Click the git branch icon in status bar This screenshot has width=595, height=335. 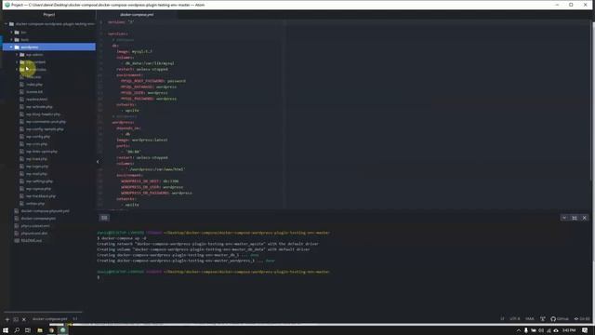click(543, 319)
